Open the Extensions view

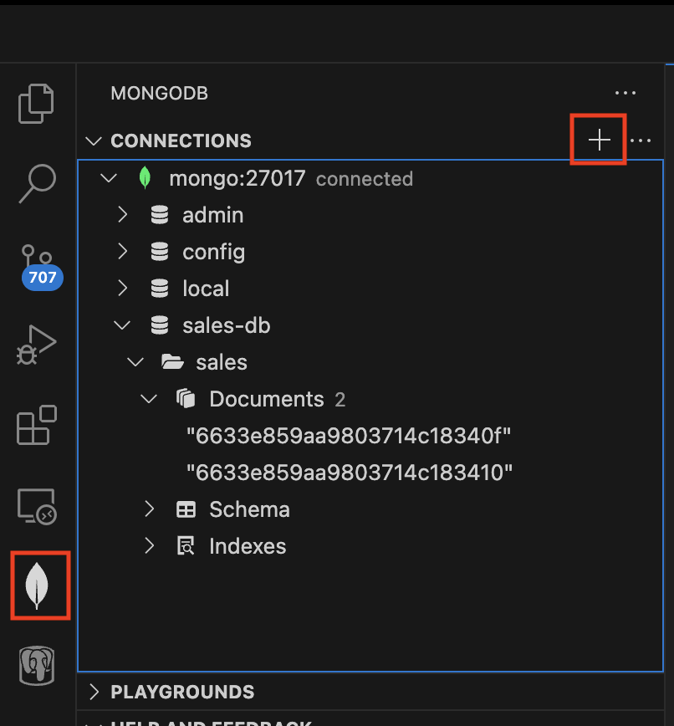coord(37,425)
